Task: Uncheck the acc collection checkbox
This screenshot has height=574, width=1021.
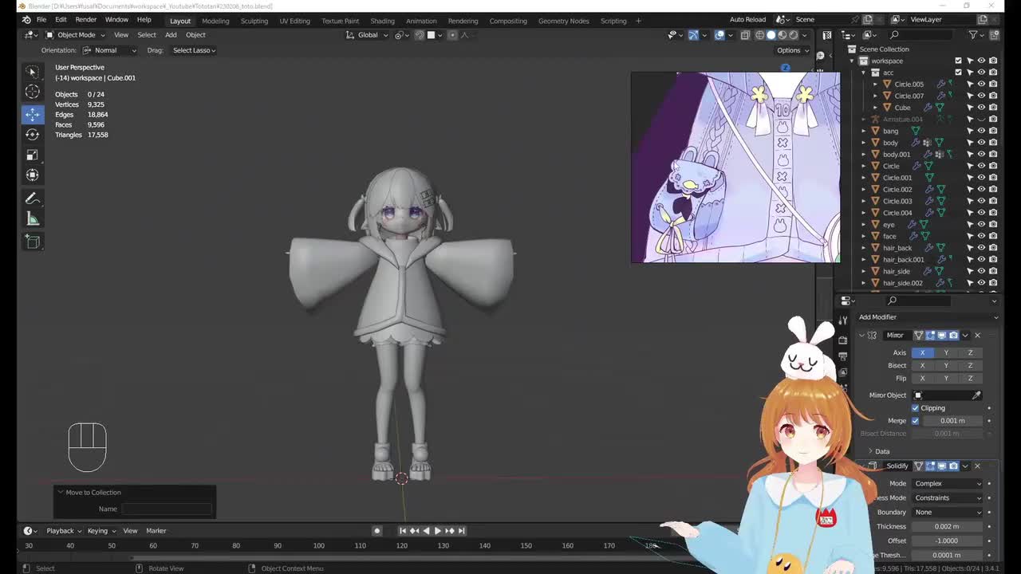Action: pyautogui.click(x=959, y=73)
